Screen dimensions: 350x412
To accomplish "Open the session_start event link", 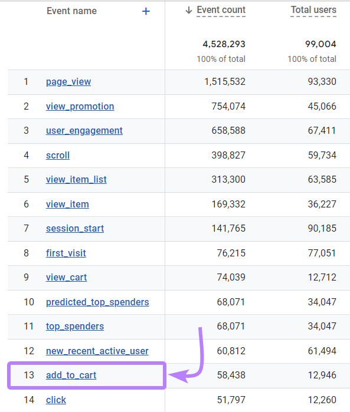I will pos(75,228).
